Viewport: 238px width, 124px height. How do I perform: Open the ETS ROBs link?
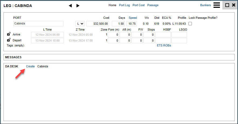[x=164, y=45]
